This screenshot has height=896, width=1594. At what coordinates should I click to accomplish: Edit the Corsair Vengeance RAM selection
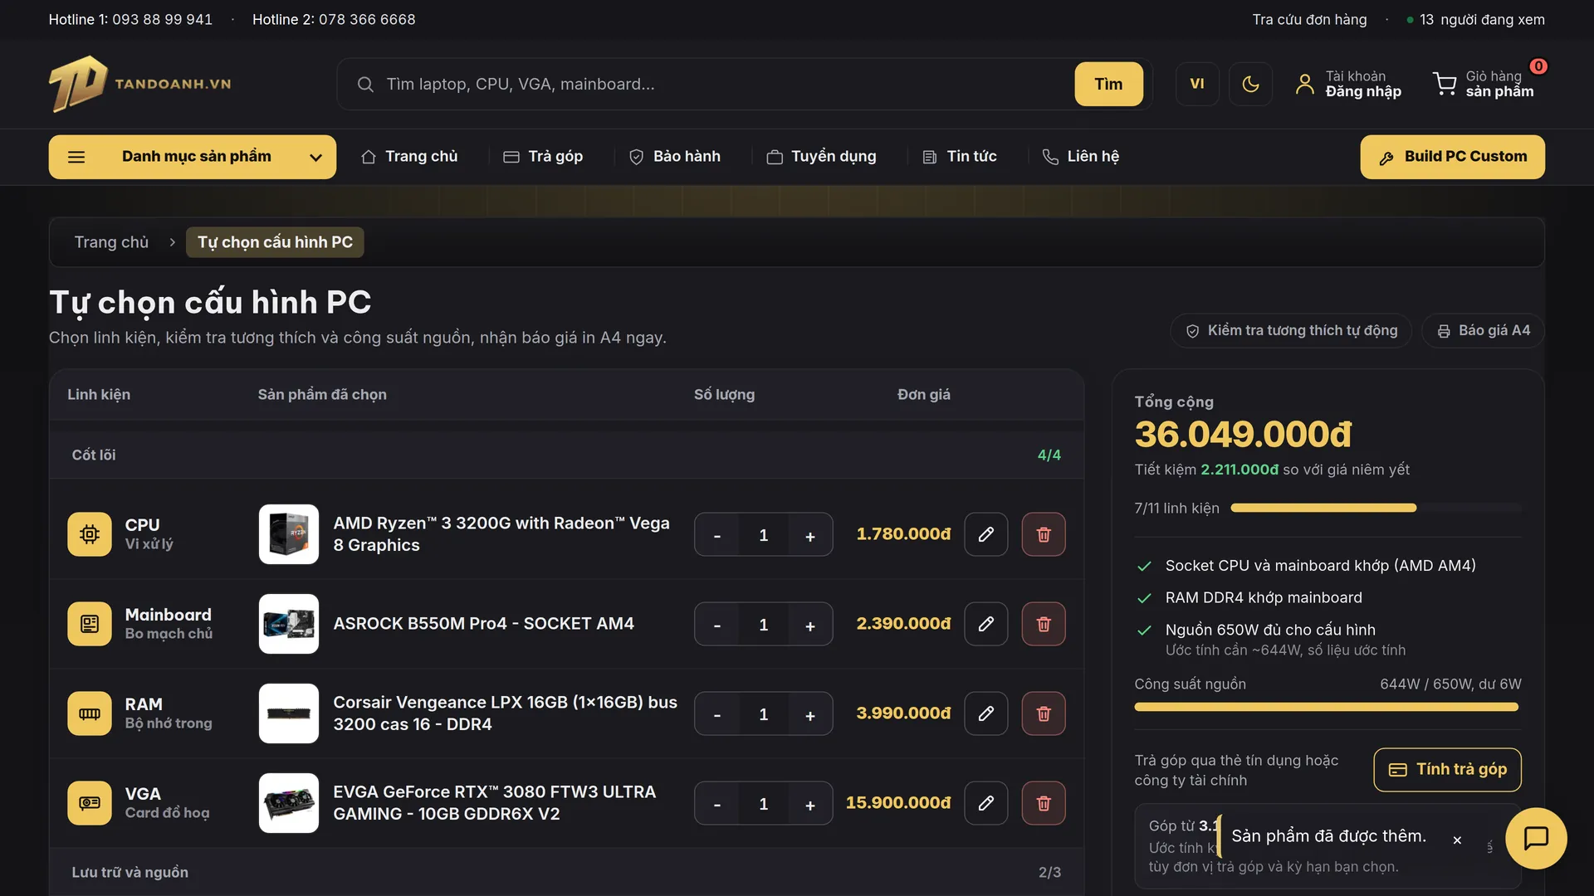(x=986, y=713)
